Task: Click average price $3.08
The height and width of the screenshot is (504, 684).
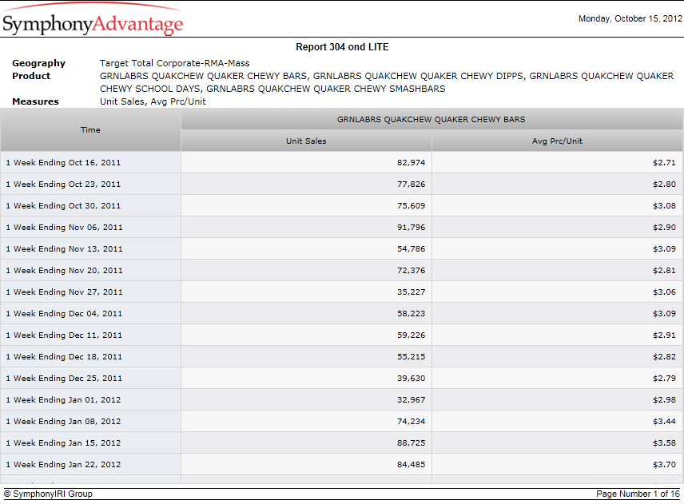Action: [x=664, y=206]
